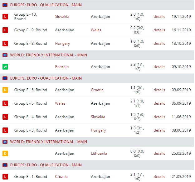This screenshot has height=182, width=195.
Task: Click the draw badge for Azerbaijan vs Croatia
Action: pyautogui.click(x=5, y=90)
